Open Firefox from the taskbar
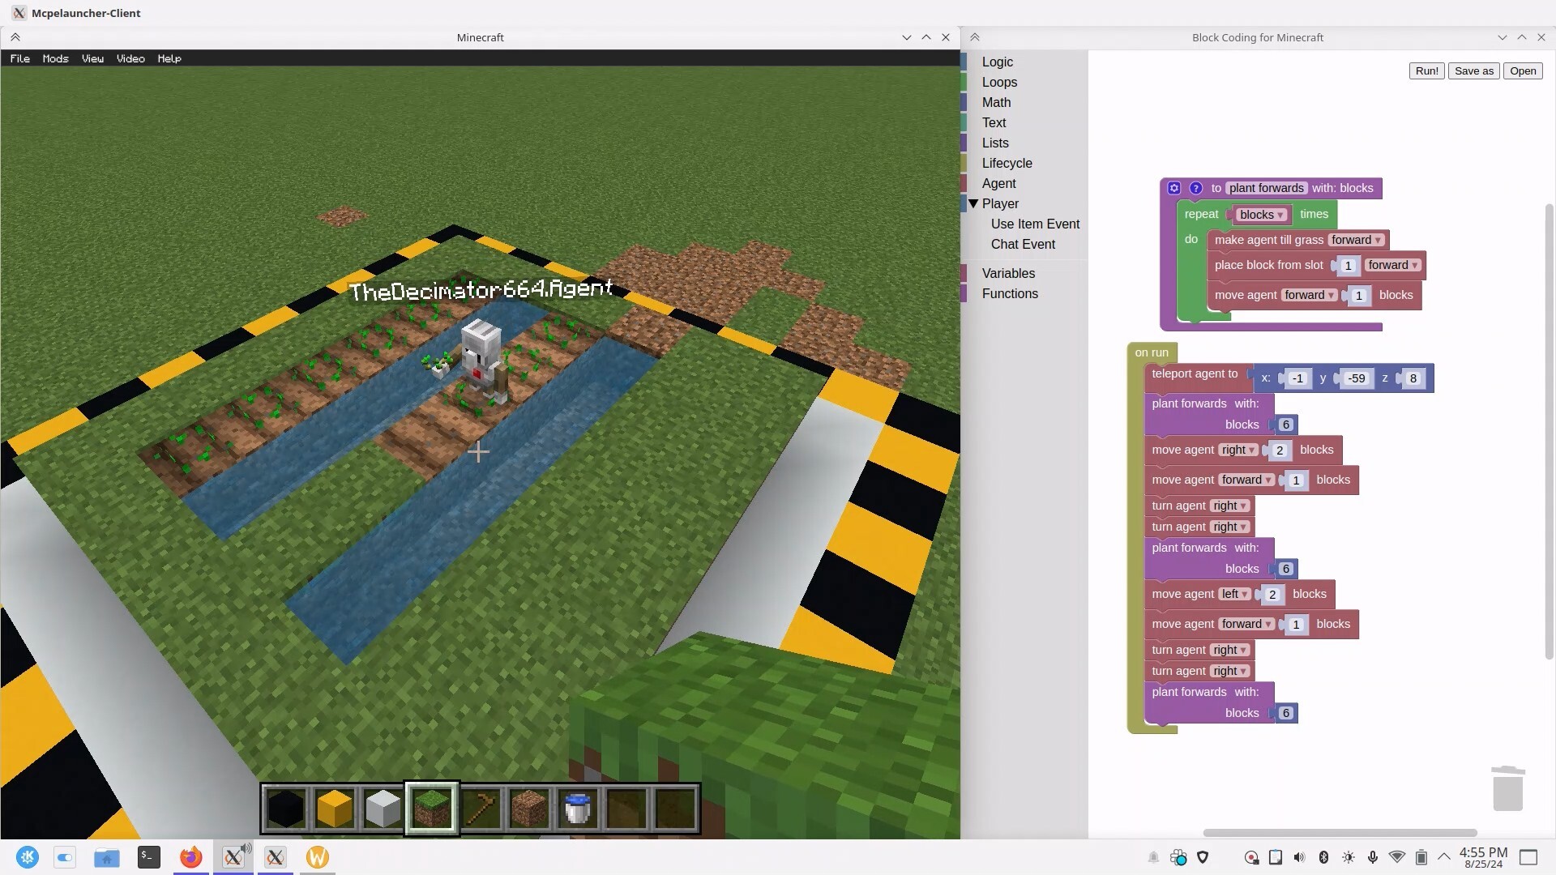Image resolution: width=1556 pixels, height=875 pixels. 190,856
